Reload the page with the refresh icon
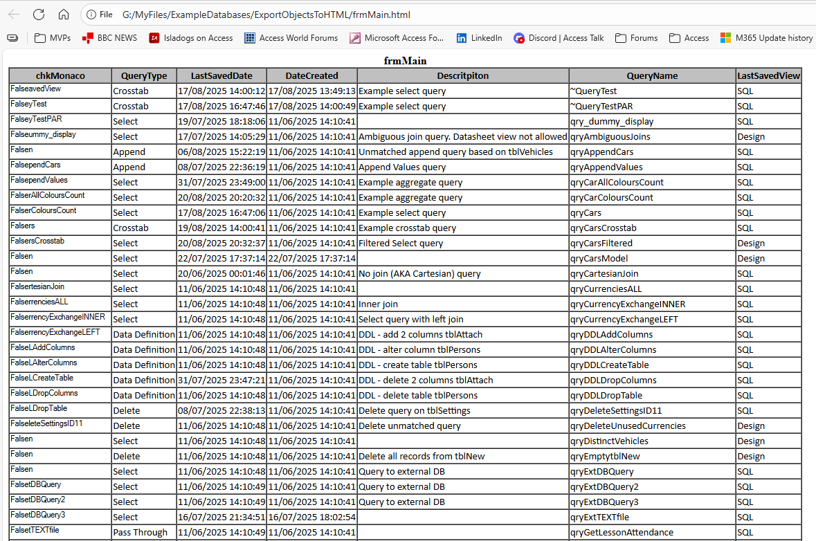The height and width of the screenshot is (541, 816). coord(39,15)
